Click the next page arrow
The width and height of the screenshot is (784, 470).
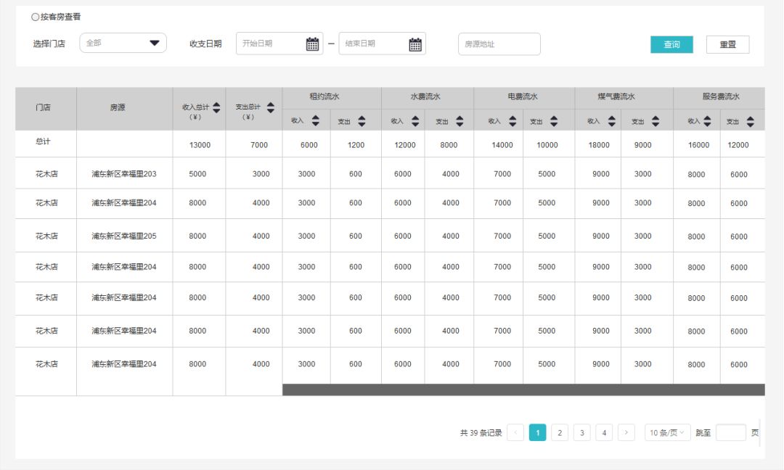click(x=626, y=433)
